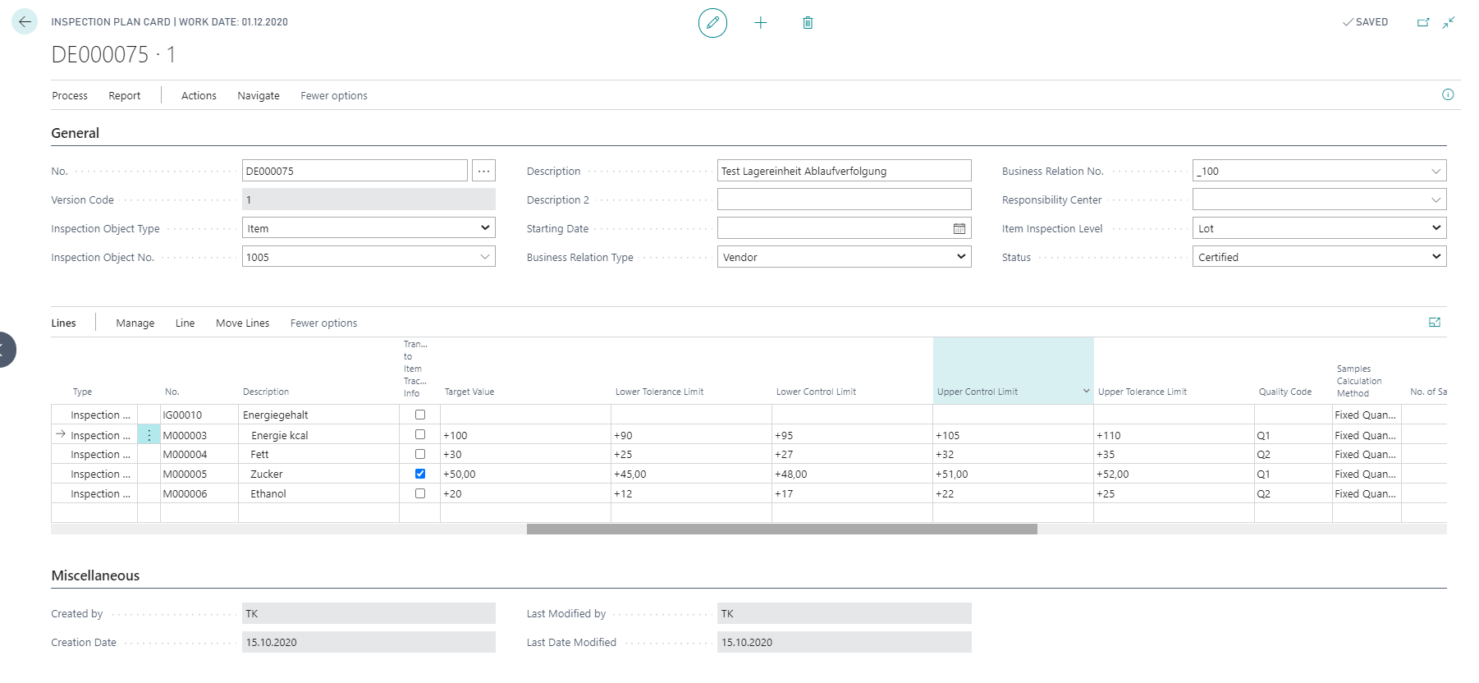Screen dimensions: 1479x683
Task: Tick the checkbox for Energiegehalt row
Action: pyautogui.click(x=420, y=415)
